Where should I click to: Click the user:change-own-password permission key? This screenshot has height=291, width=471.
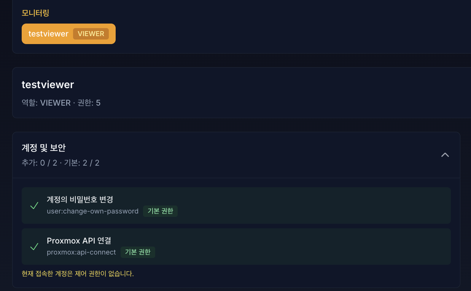tap(92, 211)
